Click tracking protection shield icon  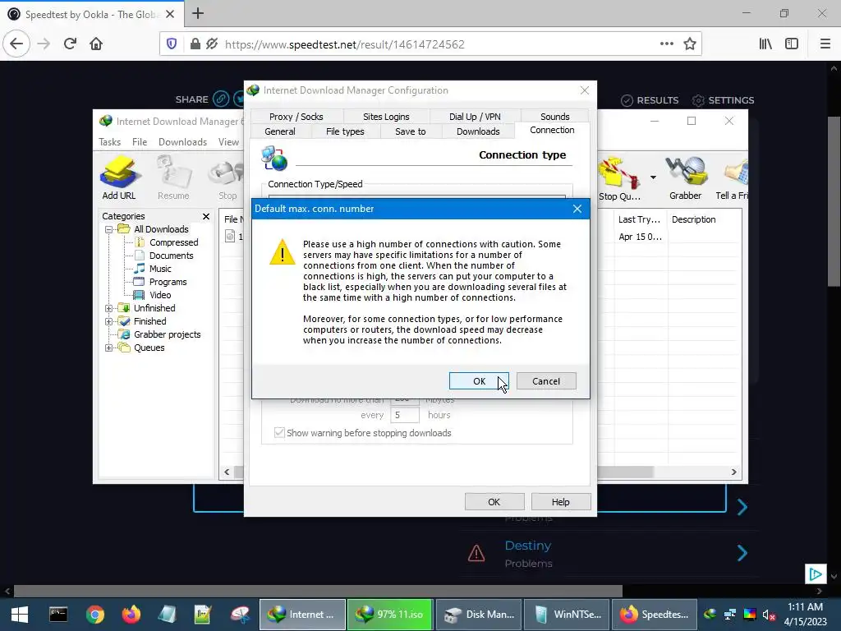point(172,44)
